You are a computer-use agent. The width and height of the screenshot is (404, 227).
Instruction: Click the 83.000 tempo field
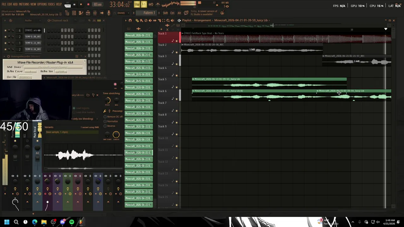click(x=98, y=4)
